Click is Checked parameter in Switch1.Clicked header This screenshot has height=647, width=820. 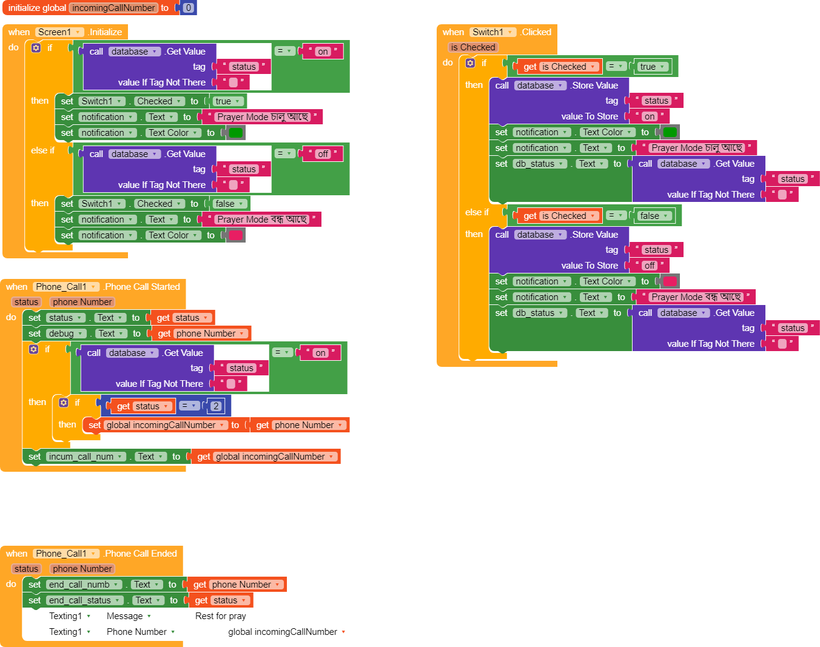click(x=473, y=47)
